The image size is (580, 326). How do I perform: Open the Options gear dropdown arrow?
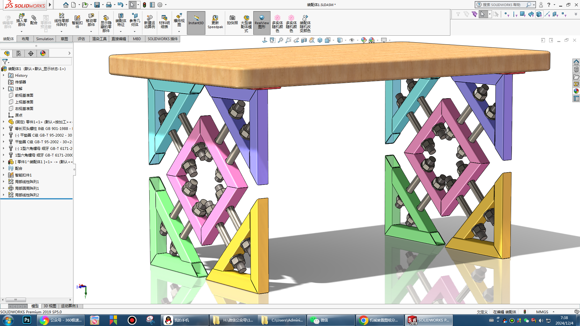point(166,5)
